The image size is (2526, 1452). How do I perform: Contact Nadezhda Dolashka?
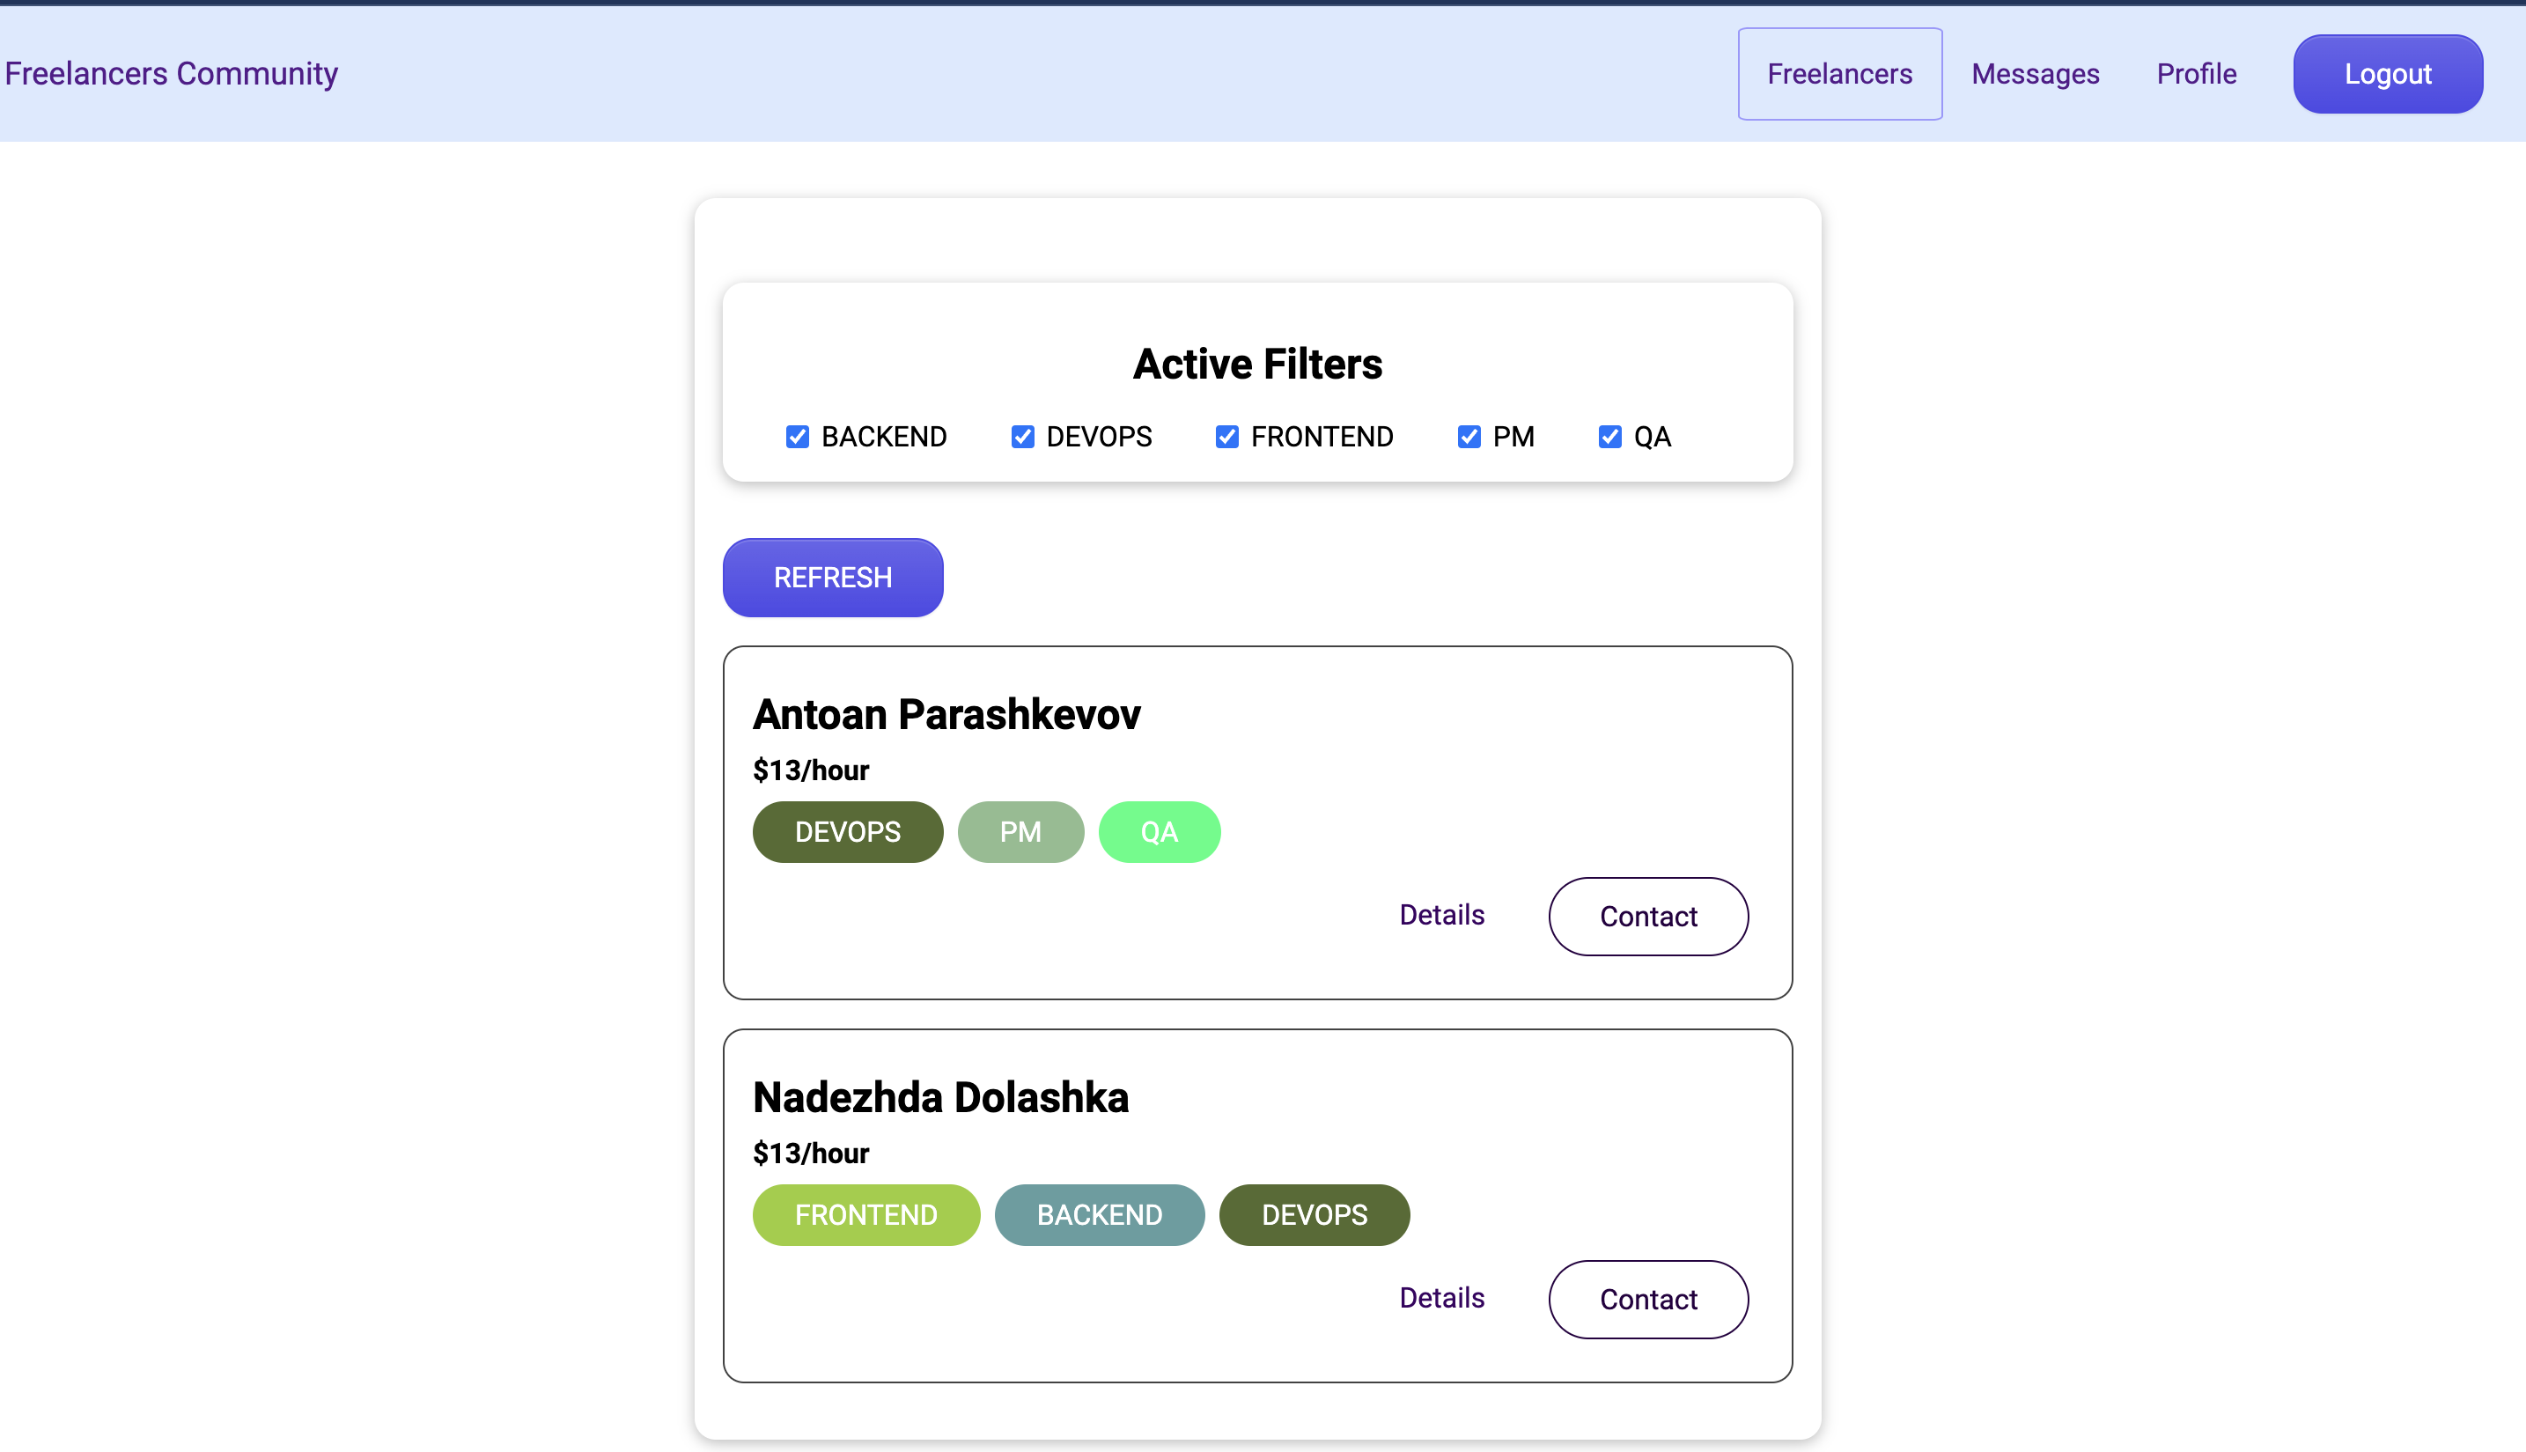pos(1648,1299)
